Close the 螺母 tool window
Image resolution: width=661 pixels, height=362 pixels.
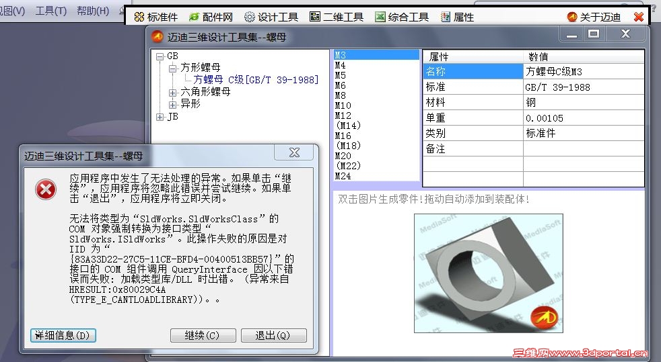coord(625,34)
